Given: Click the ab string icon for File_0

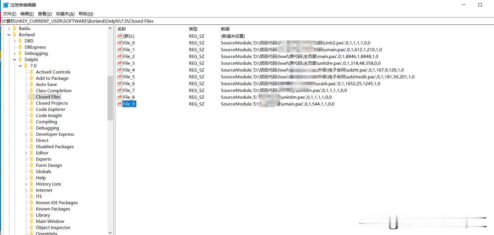Looking at the screenshot, I should 120,43.
